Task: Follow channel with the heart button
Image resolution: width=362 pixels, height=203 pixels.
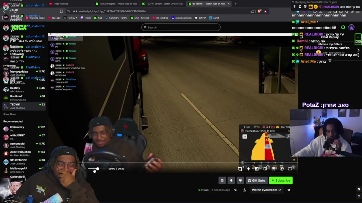Action: pos(240,180)
